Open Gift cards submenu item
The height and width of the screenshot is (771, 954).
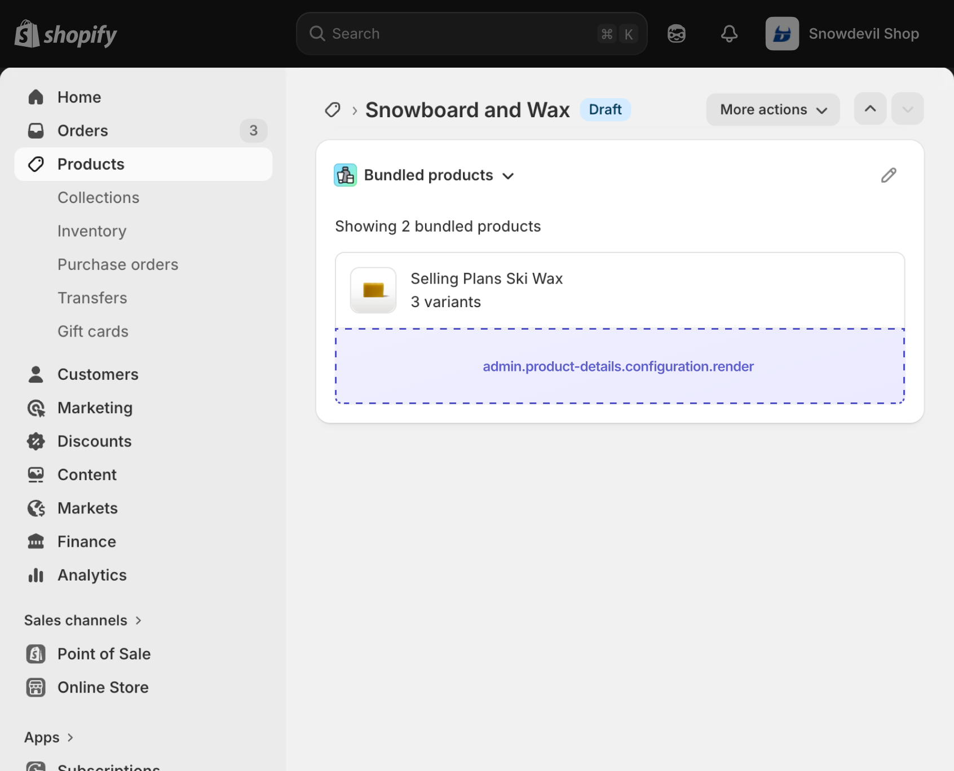click(x=93, y=331)
